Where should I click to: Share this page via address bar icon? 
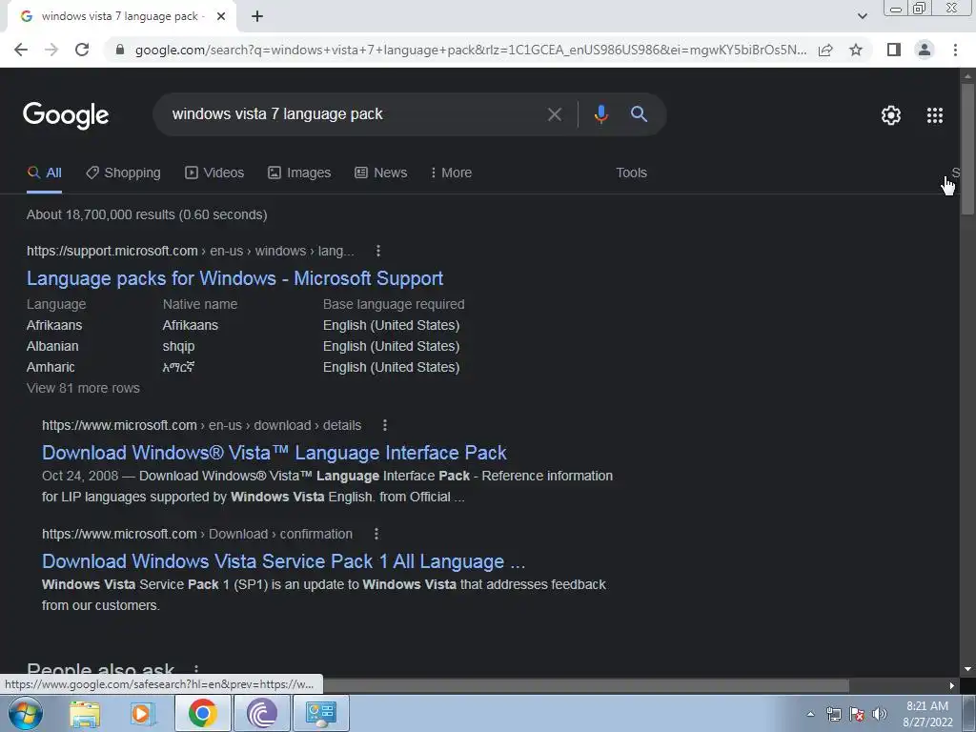coord(825,50)
